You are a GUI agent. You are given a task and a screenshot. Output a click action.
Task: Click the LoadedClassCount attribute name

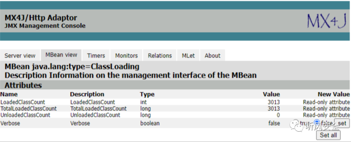(x=23, y=102)
